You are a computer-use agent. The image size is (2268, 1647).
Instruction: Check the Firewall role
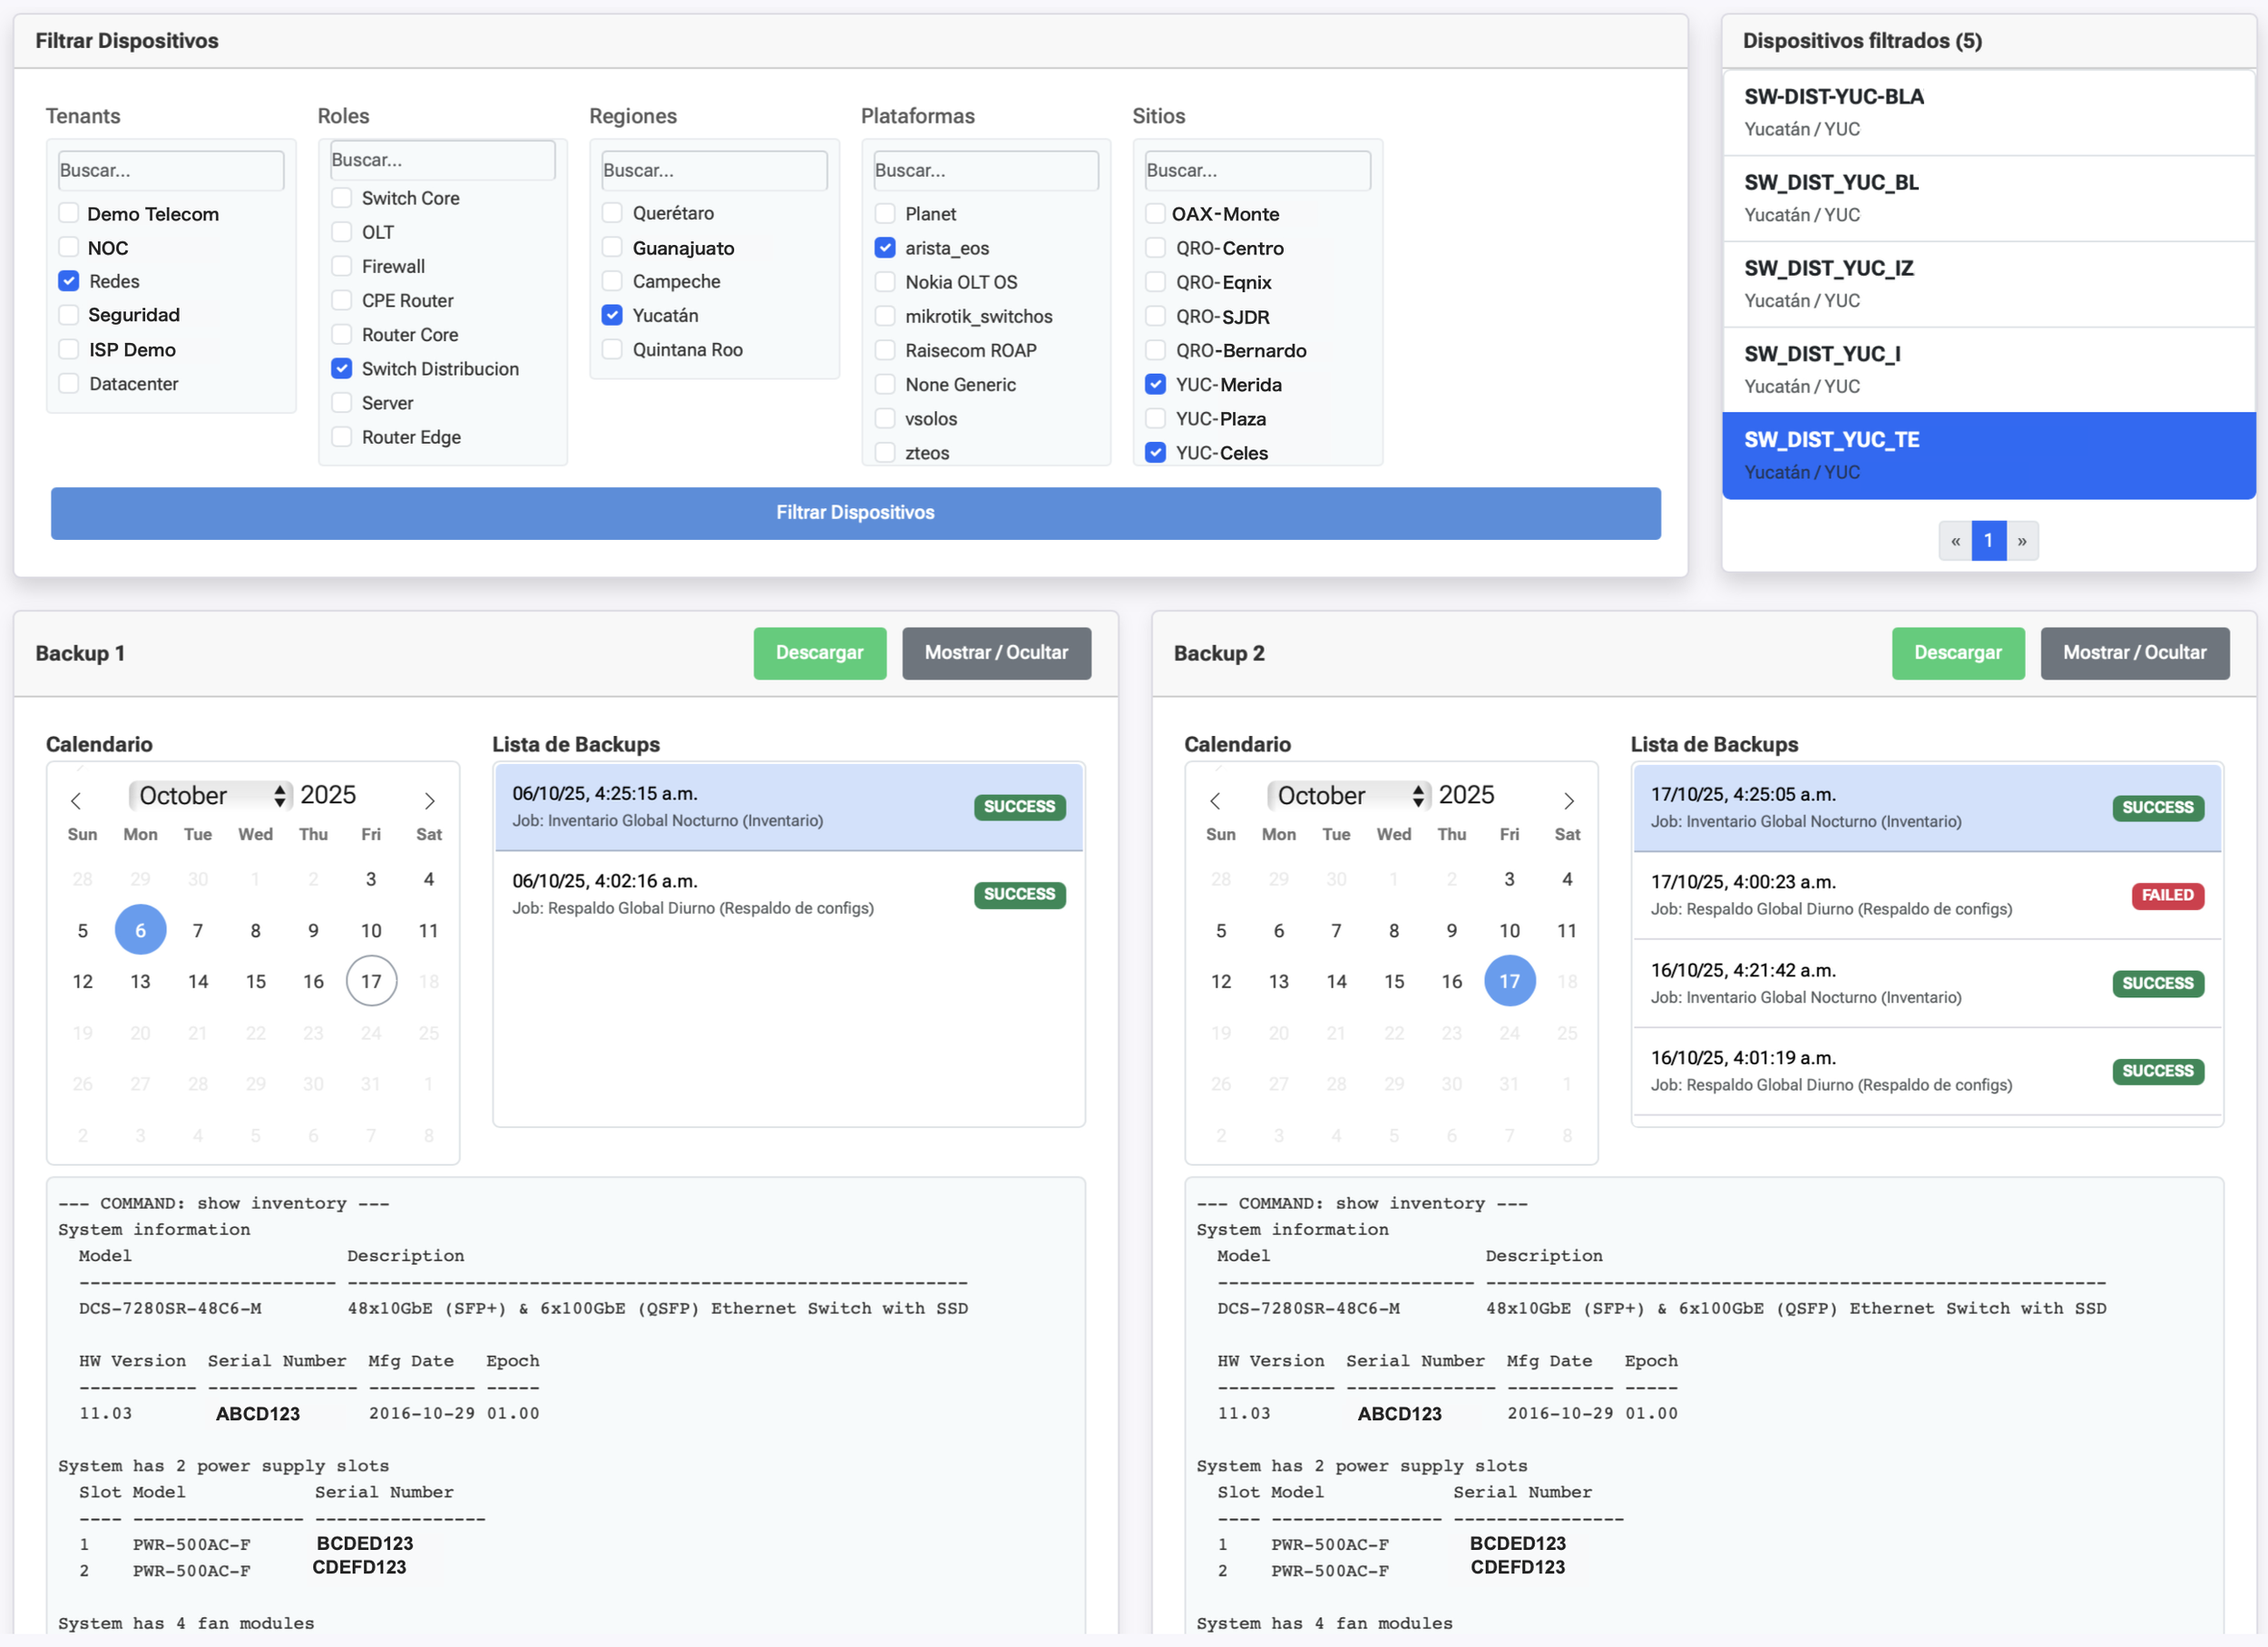342,266
